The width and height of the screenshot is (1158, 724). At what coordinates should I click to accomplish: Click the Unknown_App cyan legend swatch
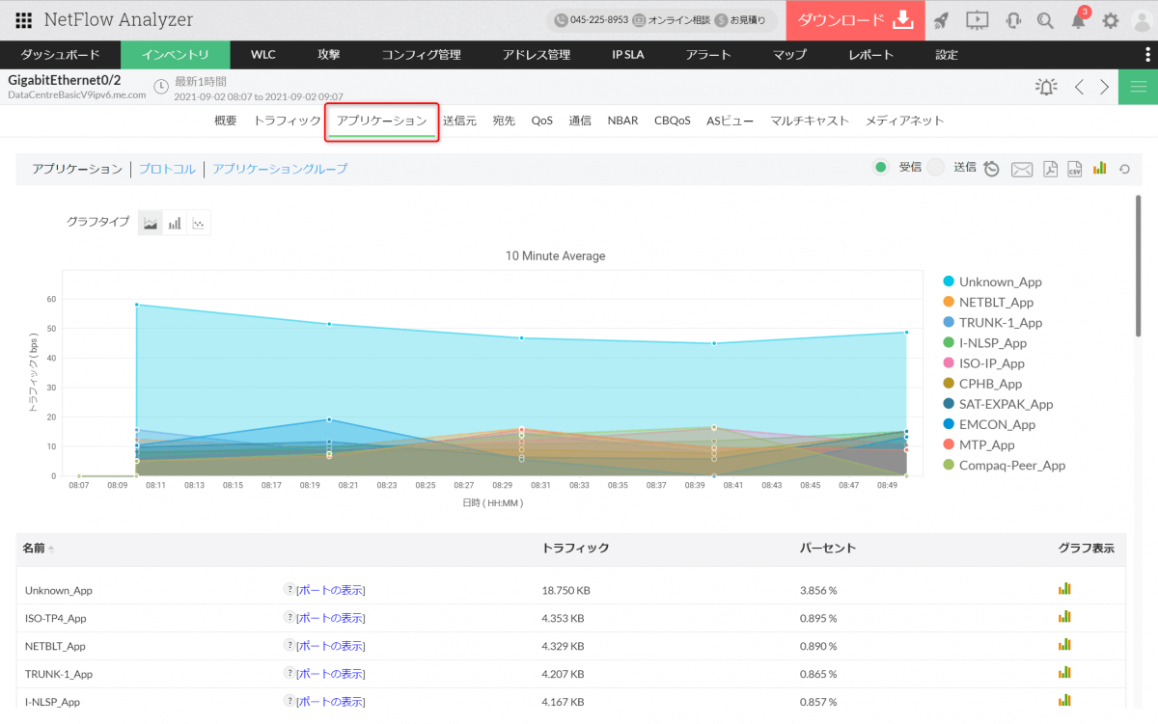(x=949, y=282)
